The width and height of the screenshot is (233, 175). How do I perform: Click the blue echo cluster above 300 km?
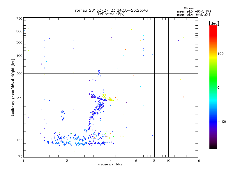pos(100,73)
